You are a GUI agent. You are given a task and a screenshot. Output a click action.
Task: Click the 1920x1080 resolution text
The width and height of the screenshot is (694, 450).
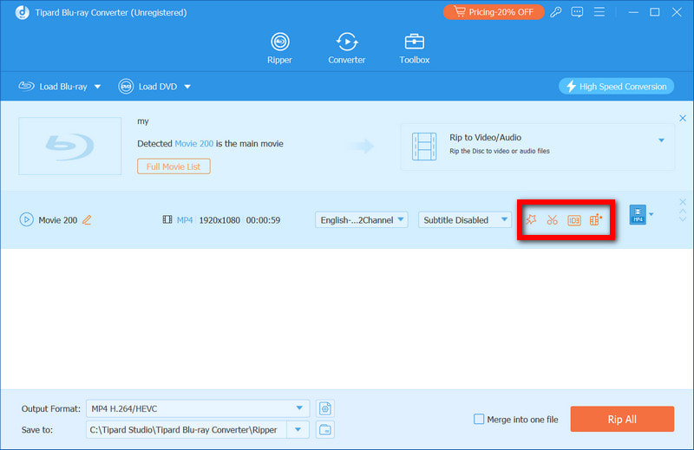(219, 220)
